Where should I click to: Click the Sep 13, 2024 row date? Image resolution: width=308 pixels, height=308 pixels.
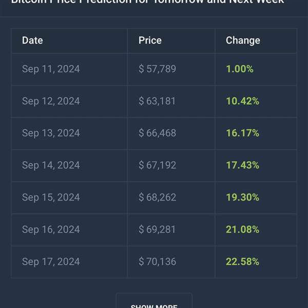[51, 133]
